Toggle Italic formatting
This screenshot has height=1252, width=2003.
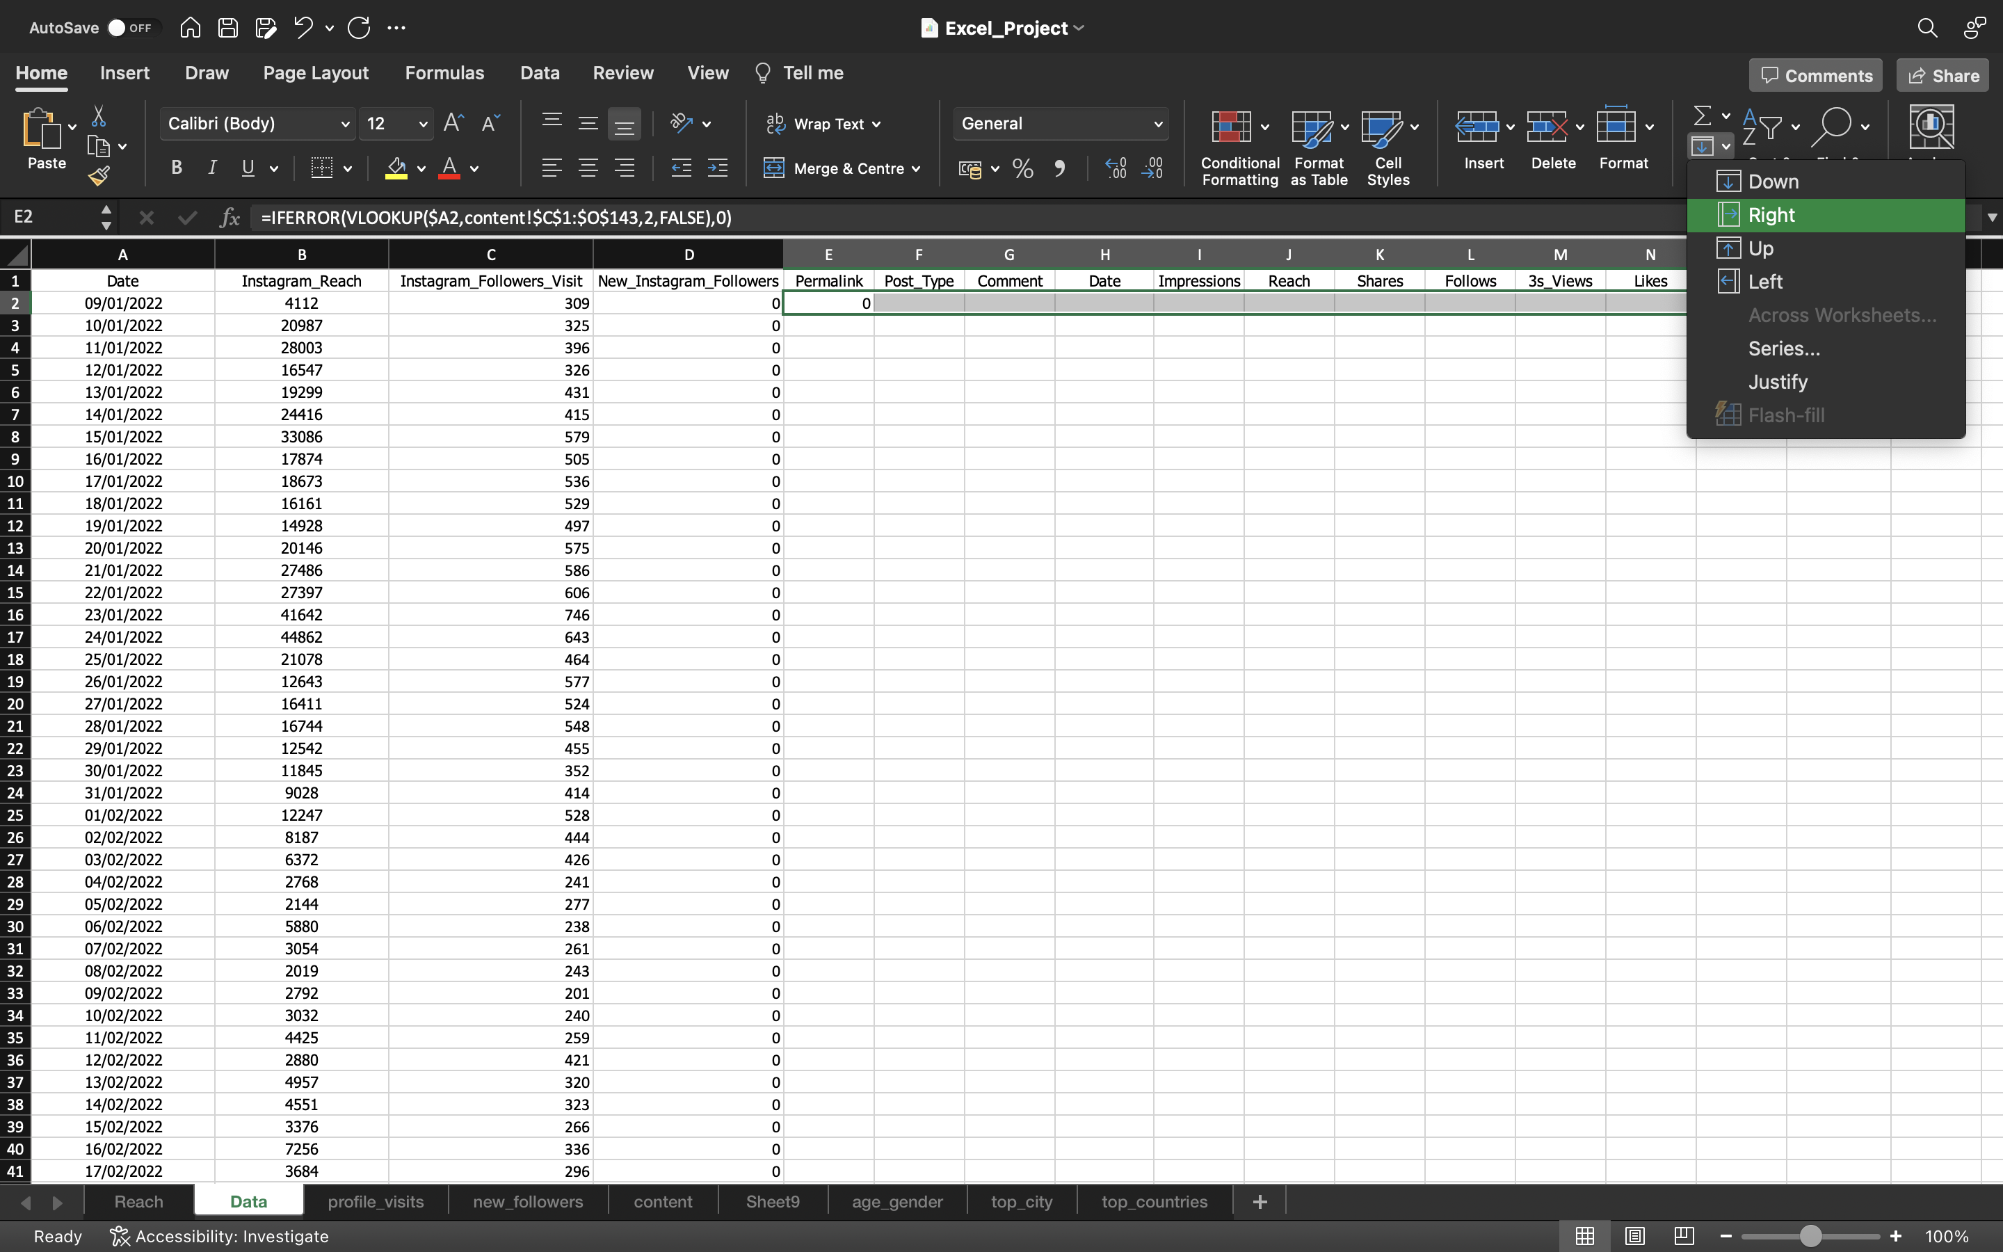click(x=212, y=168)
